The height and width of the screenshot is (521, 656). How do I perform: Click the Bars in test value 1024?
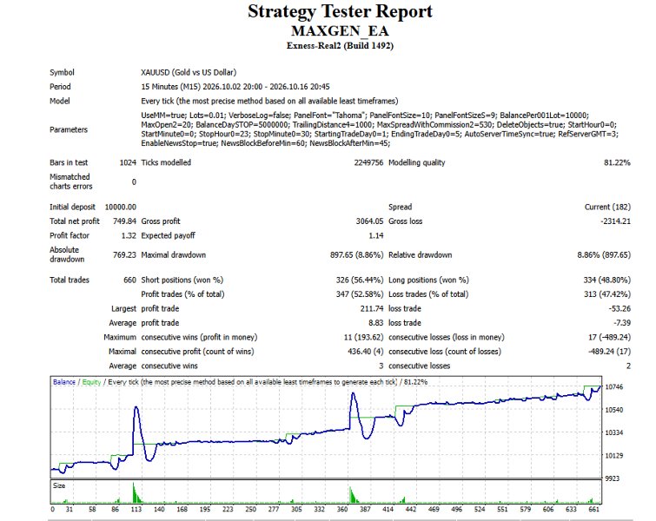128,162
